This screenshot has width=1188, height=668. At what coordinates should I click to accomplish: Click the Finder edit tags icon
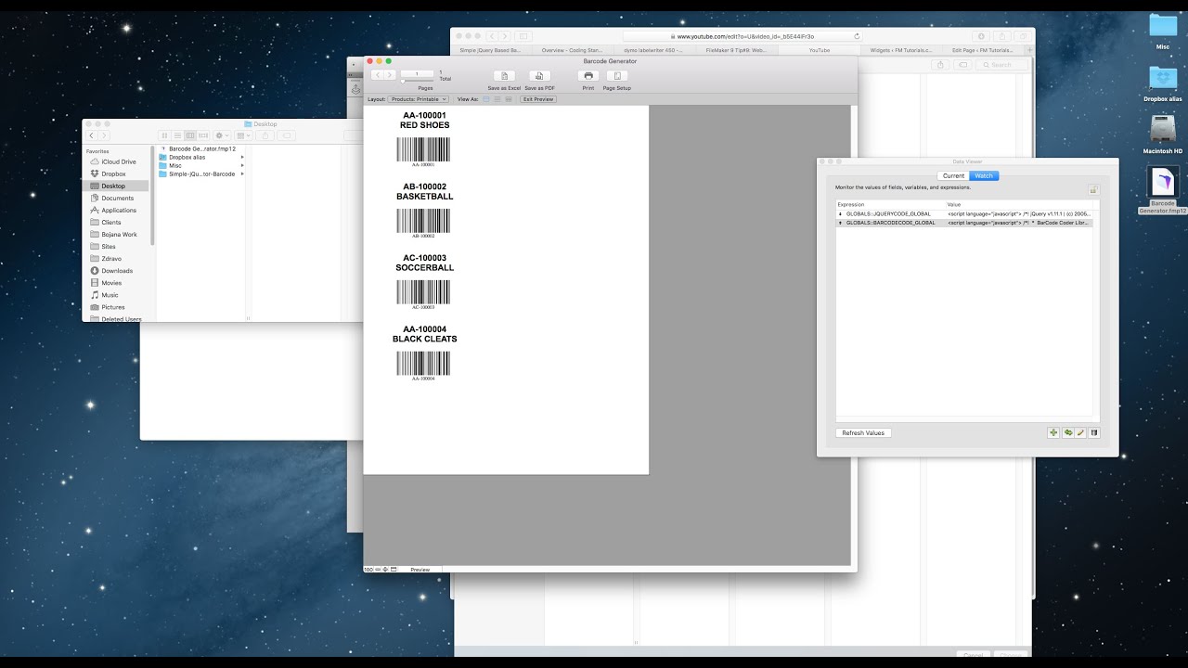coord(287,135)
